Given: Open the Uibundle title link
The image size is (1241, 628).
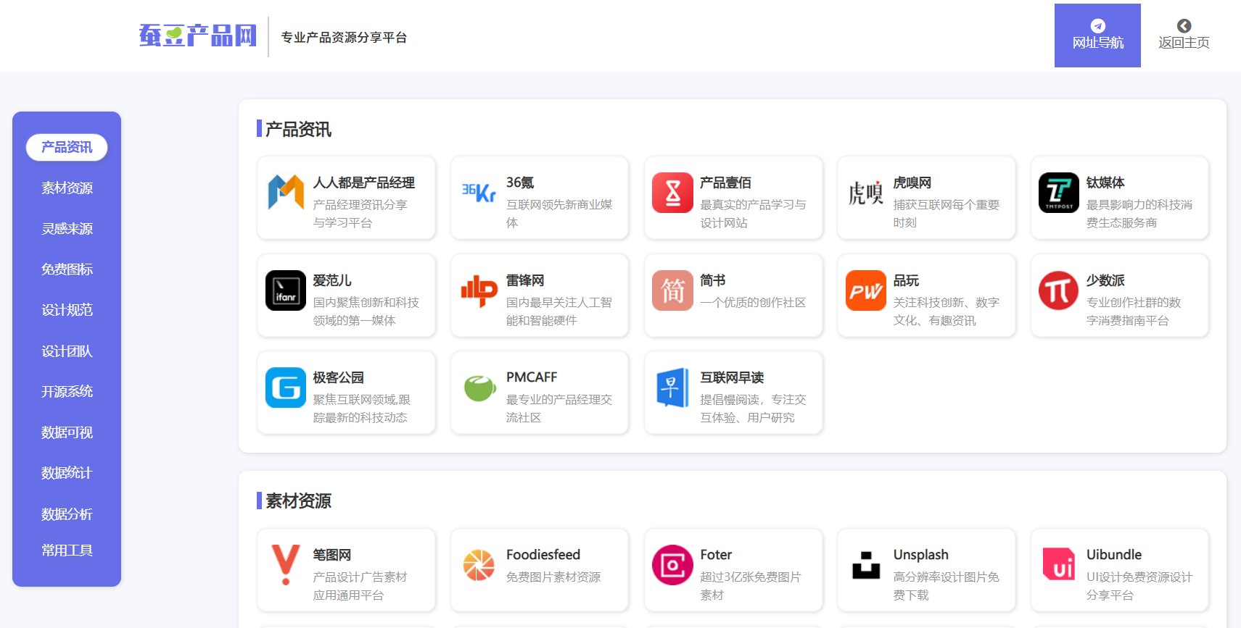Looking at the screenshot, I should (1114, 555).
